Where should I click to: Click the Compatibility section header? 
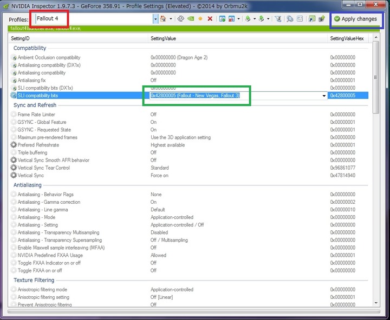(x=30, y=48)
